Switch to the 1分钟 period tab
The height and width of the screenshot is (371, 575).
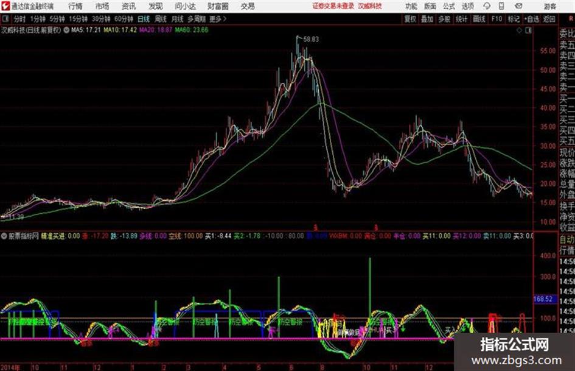click(37, 19)
